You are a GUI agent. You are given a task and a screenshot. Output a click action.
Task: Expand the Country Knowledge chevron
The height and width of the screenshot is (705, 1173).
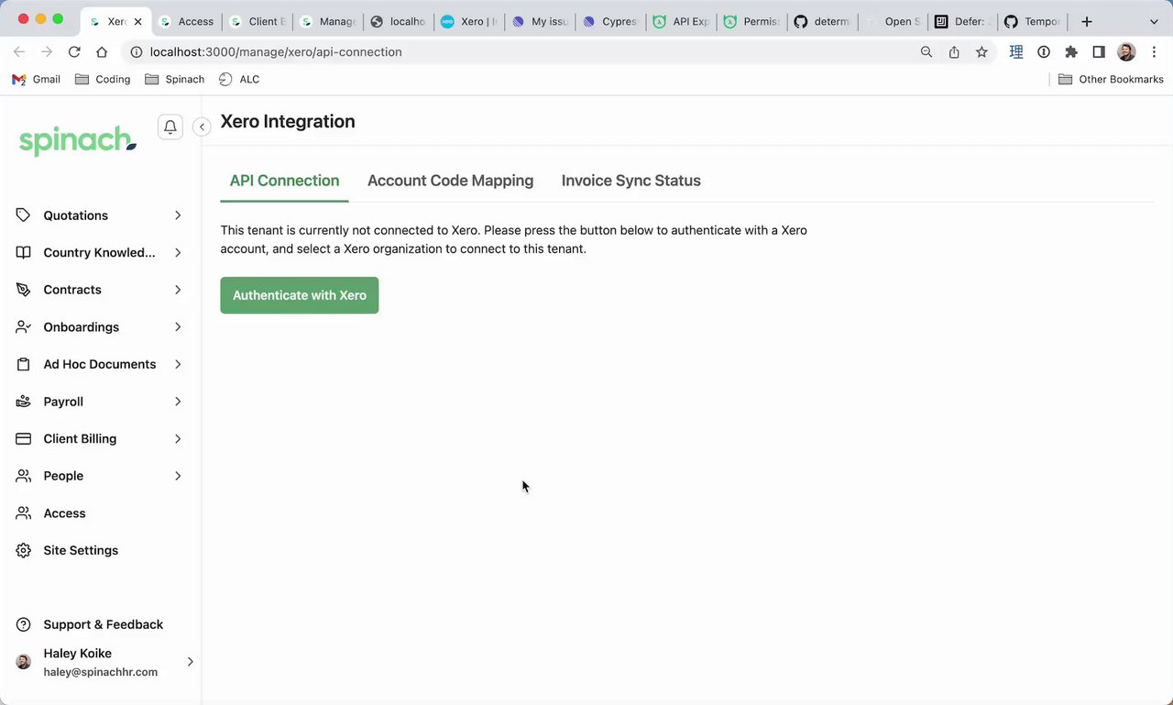point(178,252)
